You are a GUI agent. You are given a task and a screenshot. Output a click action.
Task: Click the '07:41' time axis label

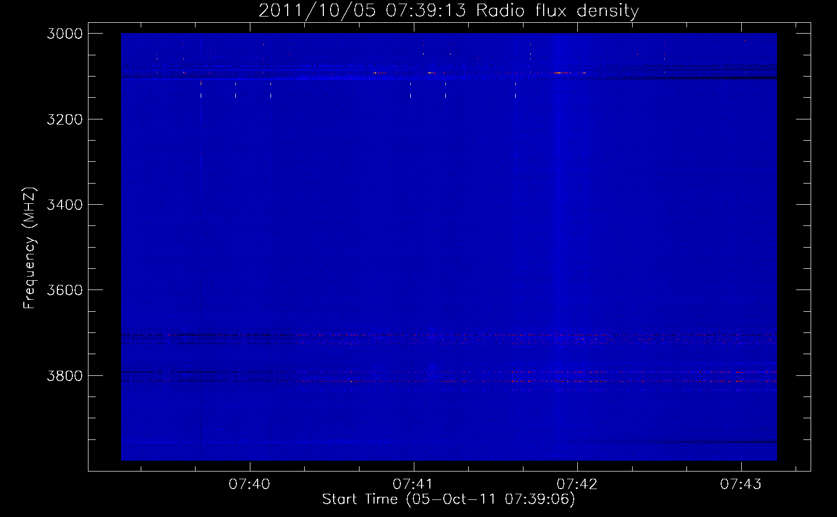pos(413,484)
